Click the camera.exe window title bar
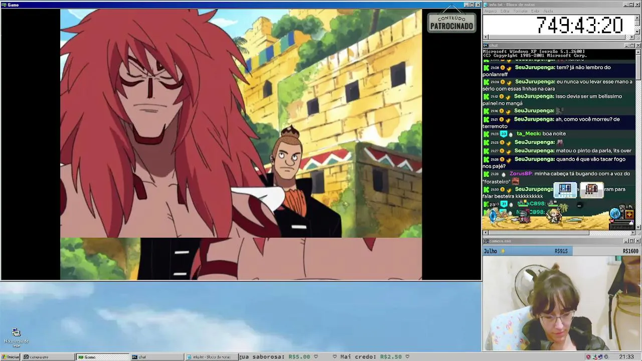 pyautogui.click(x=562, y=241)
